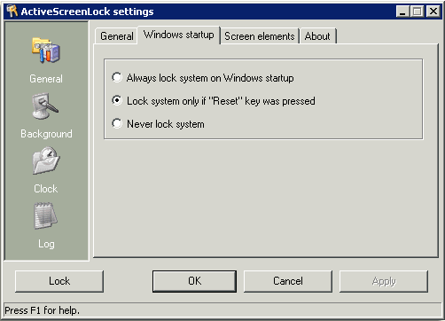Click the status bar help text

point(43,310)
